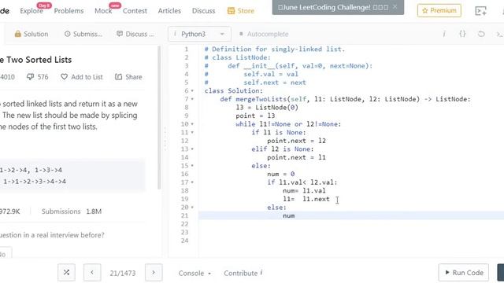
Task: Go to the previous problem arrow
Action: click(92, 273)
